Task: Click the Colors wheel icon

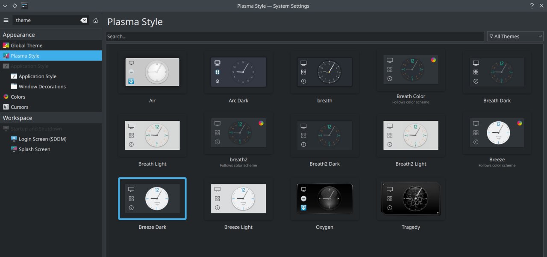Action: pos(6,97)
